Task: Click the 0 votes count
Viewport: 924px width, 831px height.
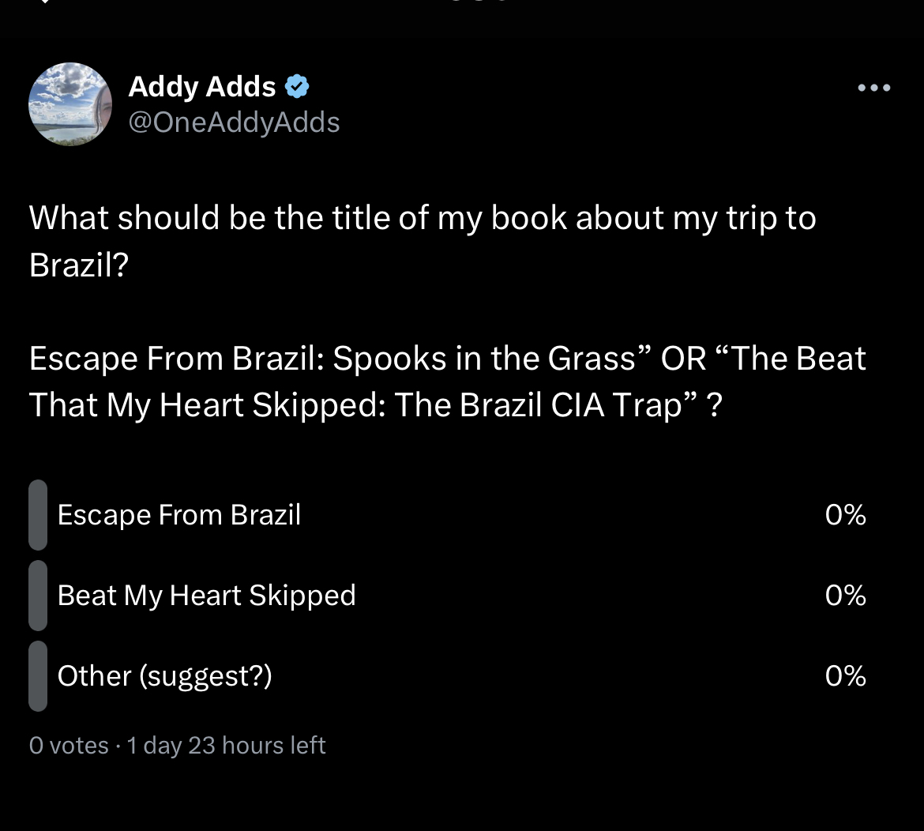Action: point(69,746)
